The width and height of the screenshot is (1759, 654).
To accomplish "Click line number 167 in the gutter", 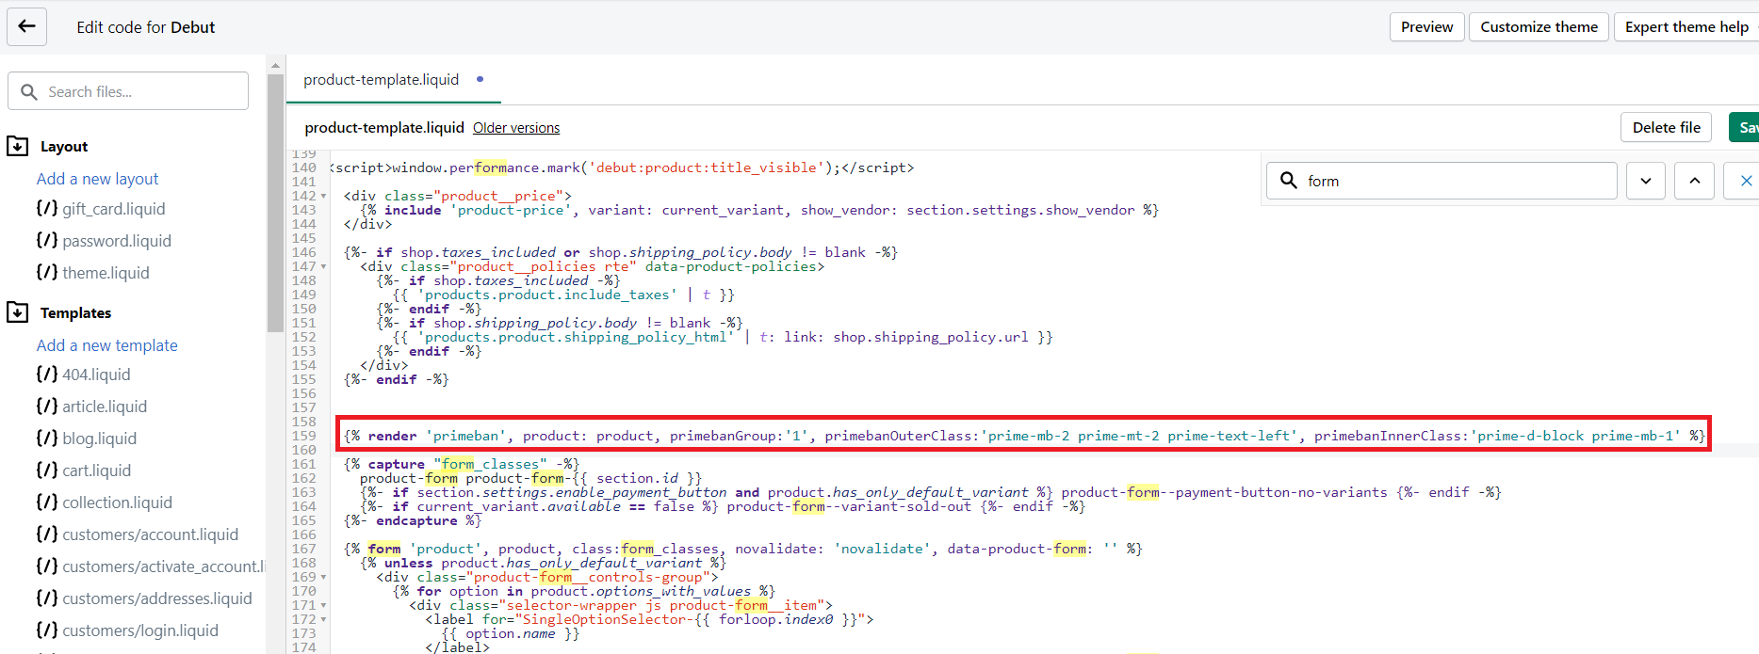I will click(x=303, y=549).
